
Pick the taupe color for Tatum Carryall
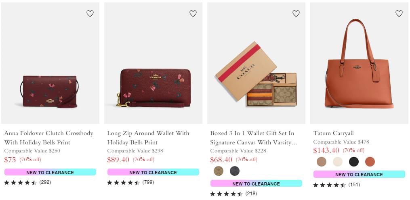[322, 162]
